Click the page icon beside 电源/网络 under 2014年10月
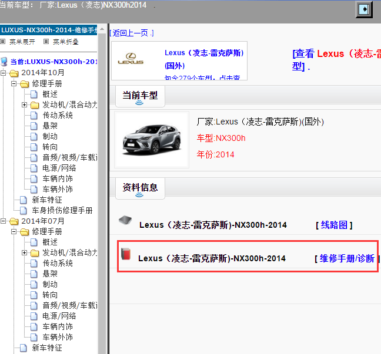 34,168
